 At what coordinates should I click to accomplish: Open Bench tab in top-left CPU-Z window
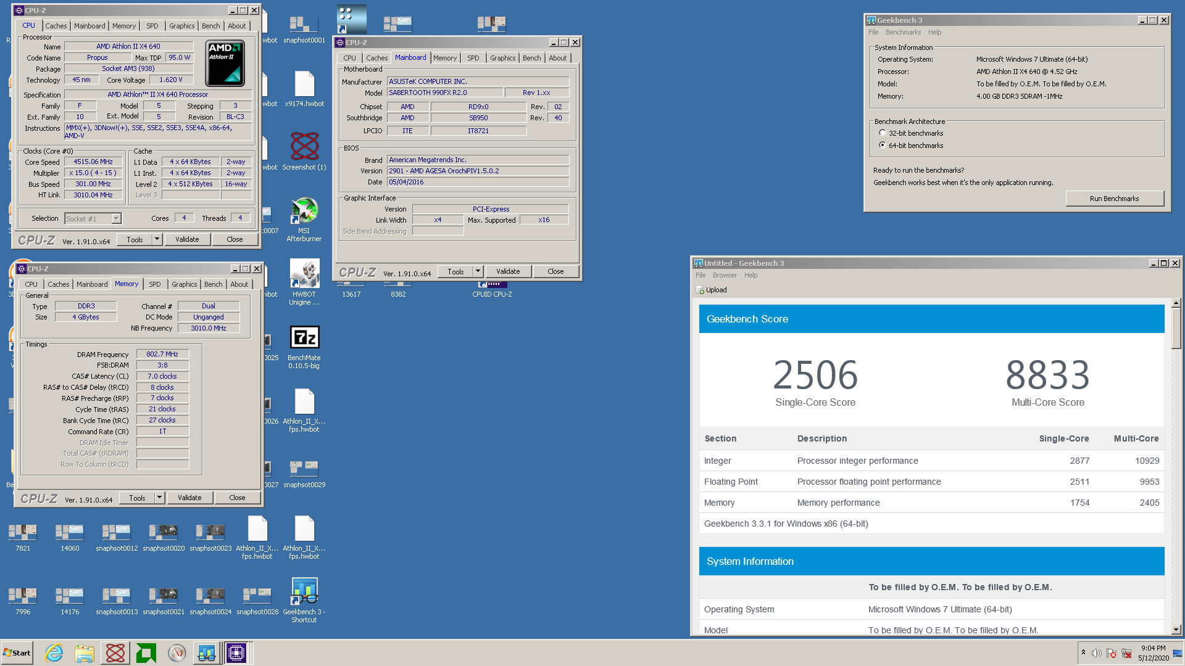click(210, 26)
